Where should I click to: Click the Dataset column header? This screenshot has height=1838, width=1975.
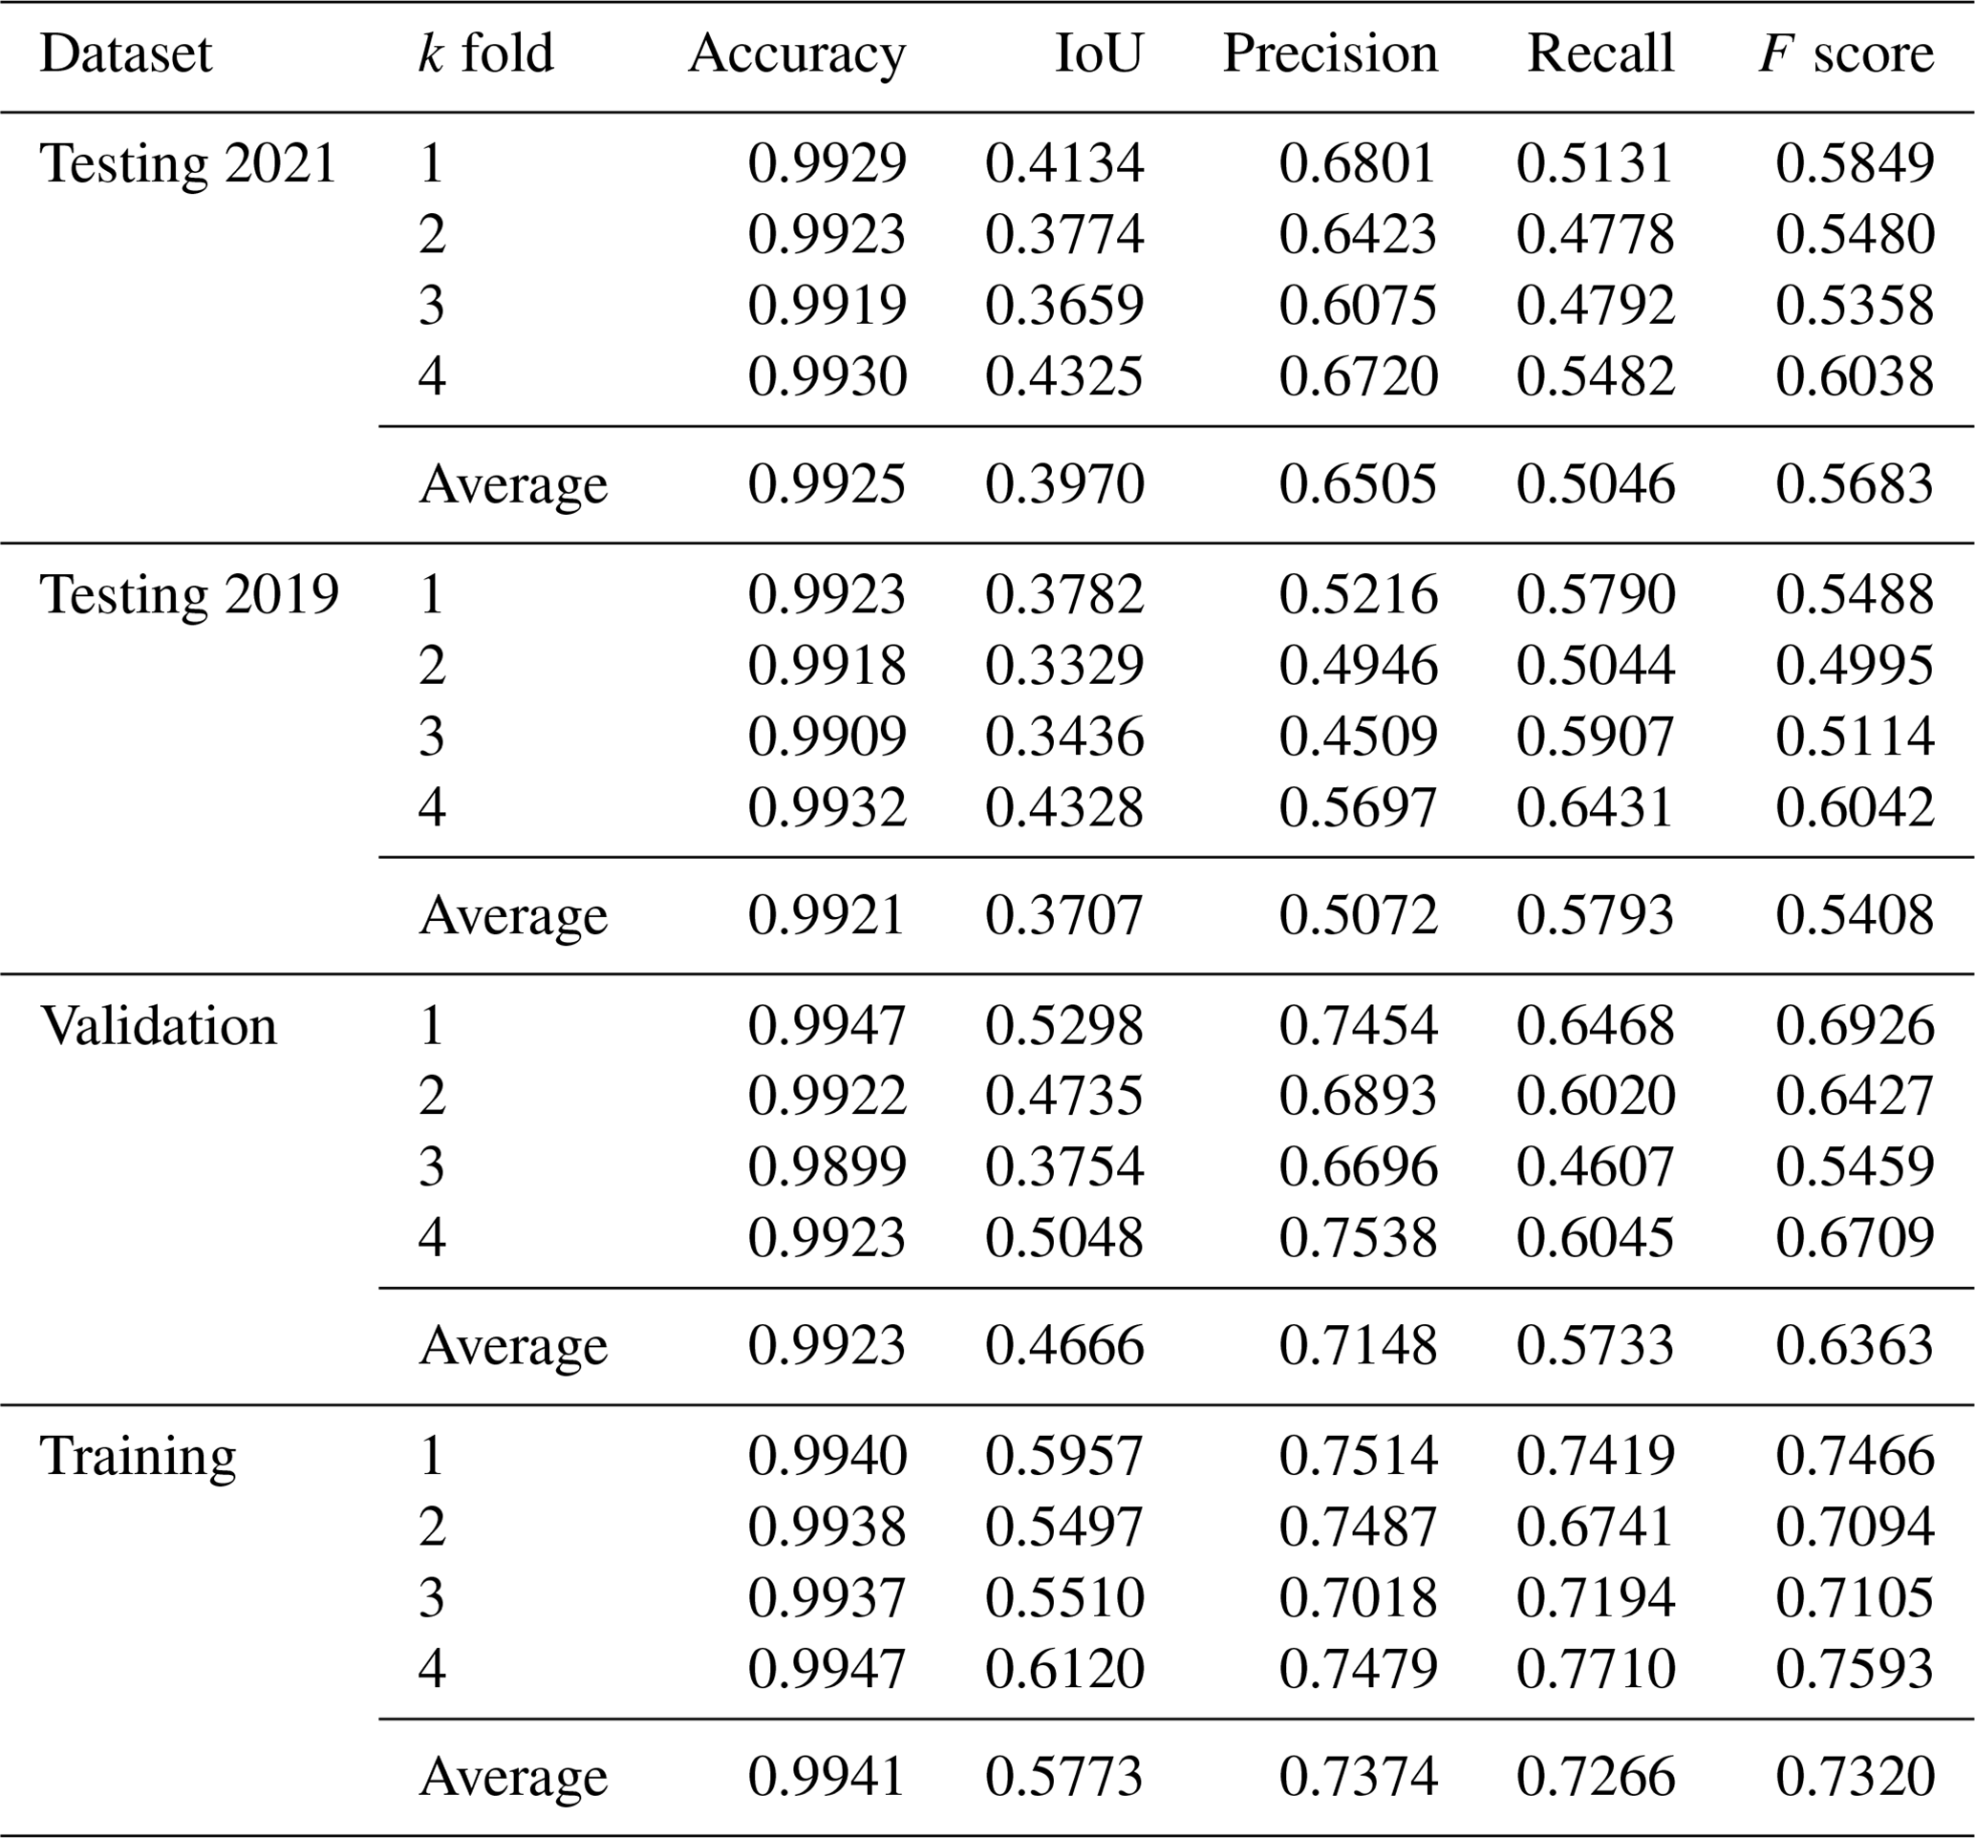[125, 53]
